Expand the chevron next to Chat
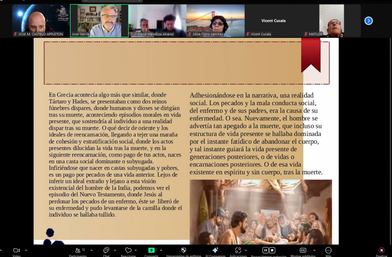Viewport: 392px width, 257px height. [115, 250]
